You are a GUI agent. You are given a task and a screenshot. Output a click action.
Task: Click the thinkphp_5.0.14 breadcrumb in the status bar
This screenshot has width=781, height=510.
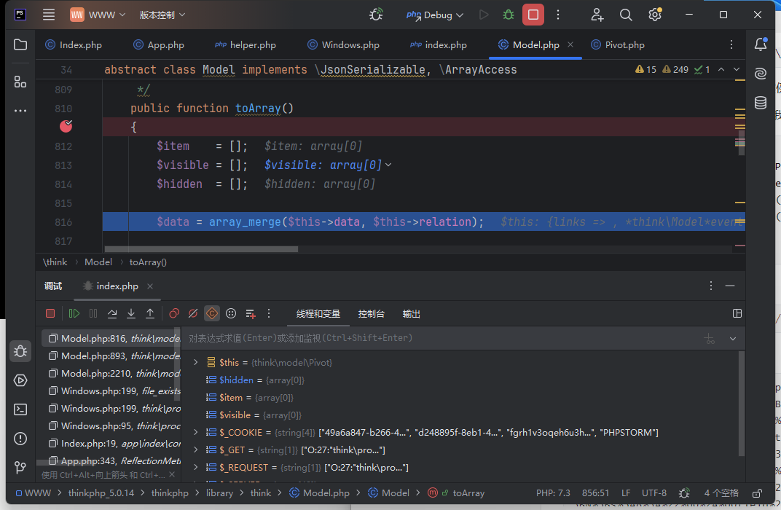(x=101, y=493)
